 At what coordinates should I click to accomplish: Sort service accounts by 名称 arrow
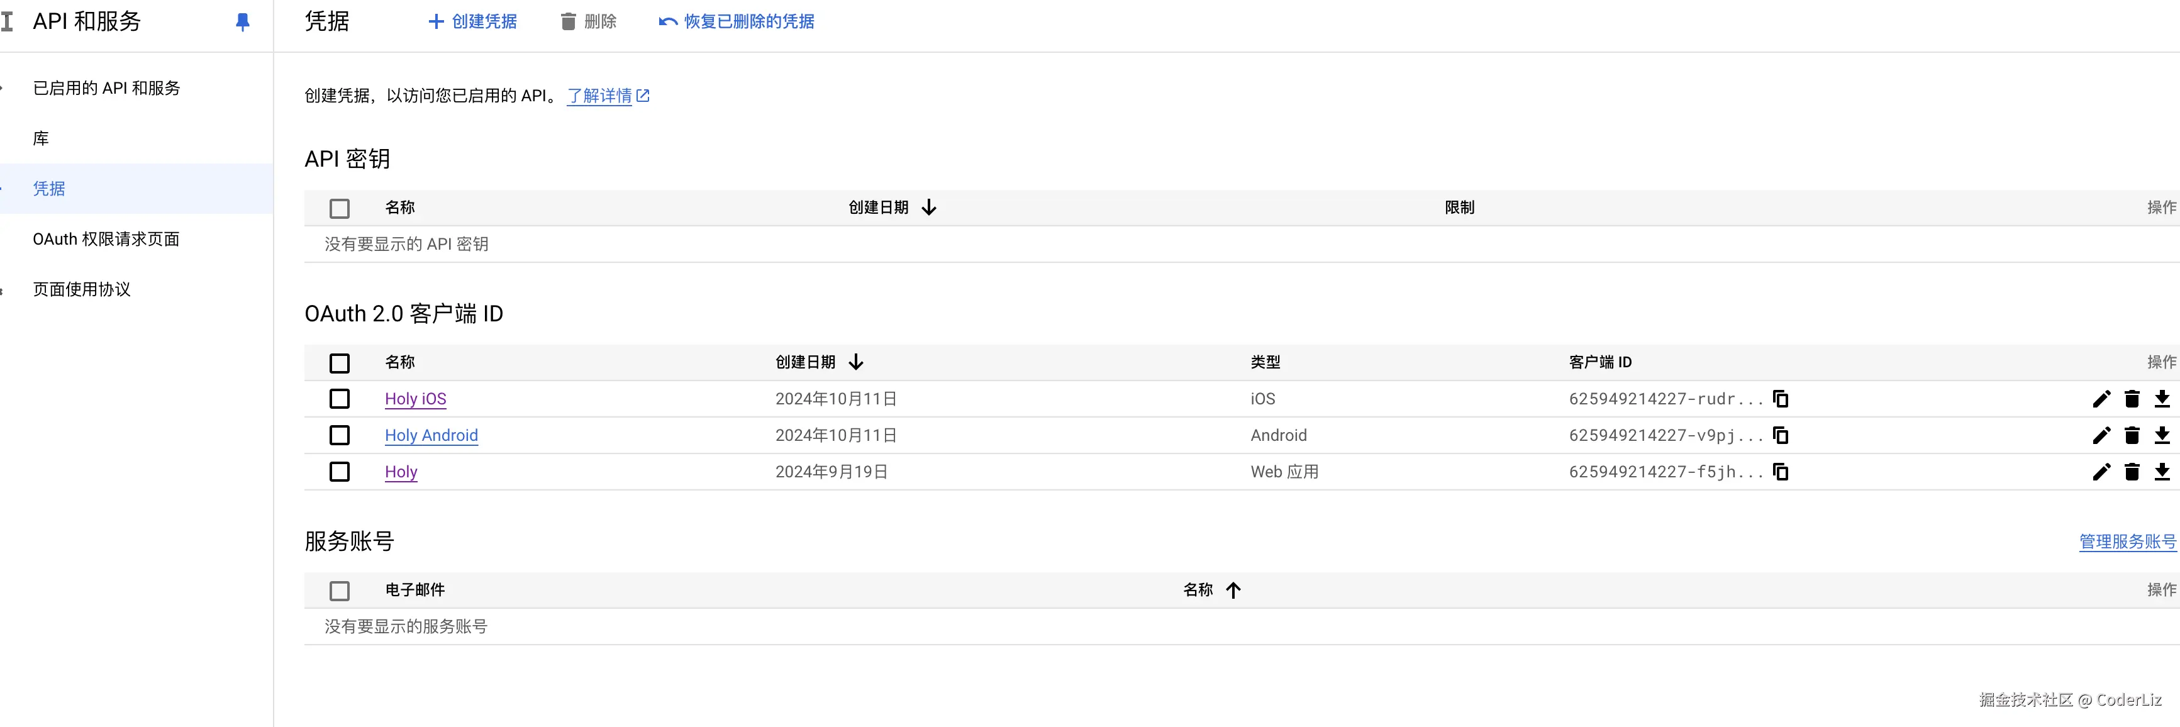[x=1233, y=590]
